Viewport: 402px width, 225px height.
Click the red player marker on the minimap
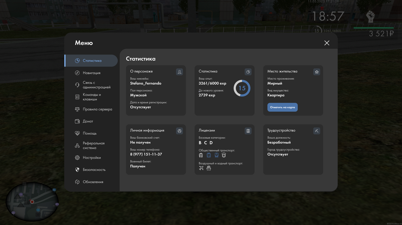tap(32, 202)
